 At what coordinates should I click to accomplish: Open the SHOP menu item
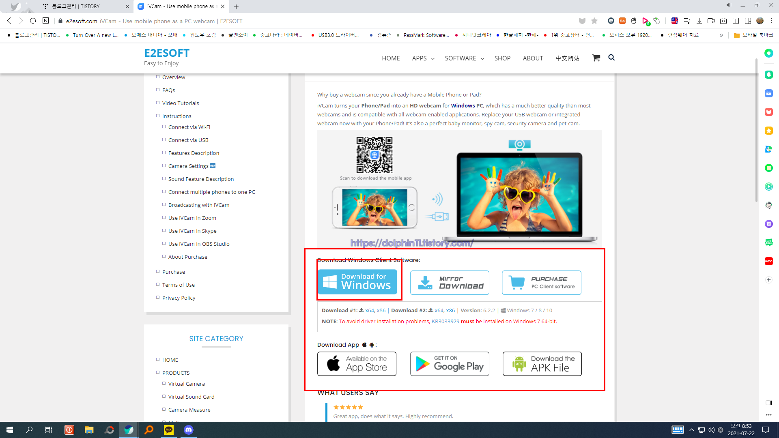click(x=502, y=58)
